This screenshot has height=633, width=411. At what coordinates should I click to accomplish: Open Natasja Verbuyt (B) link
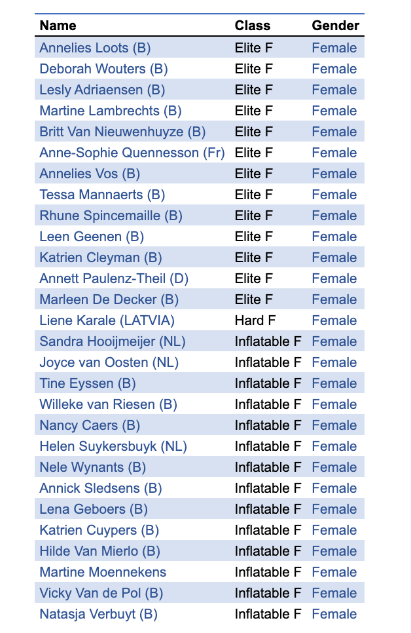tap(98, 614)
